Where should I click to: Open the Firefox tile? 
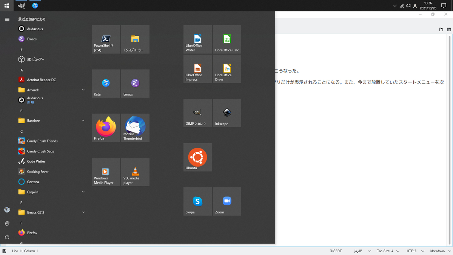click(106, 128)
